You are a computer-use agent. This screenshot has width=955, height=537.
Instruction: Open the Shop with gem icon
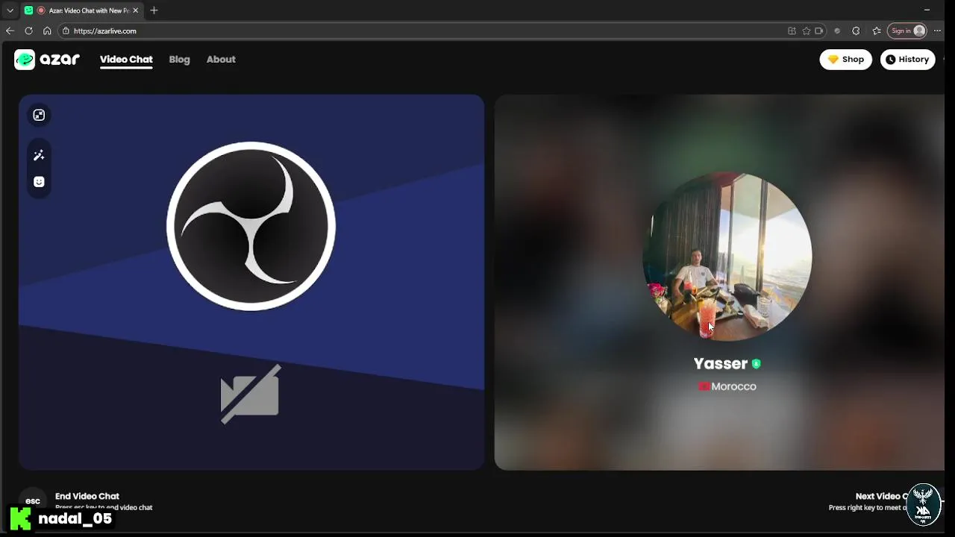pos(845,60)
